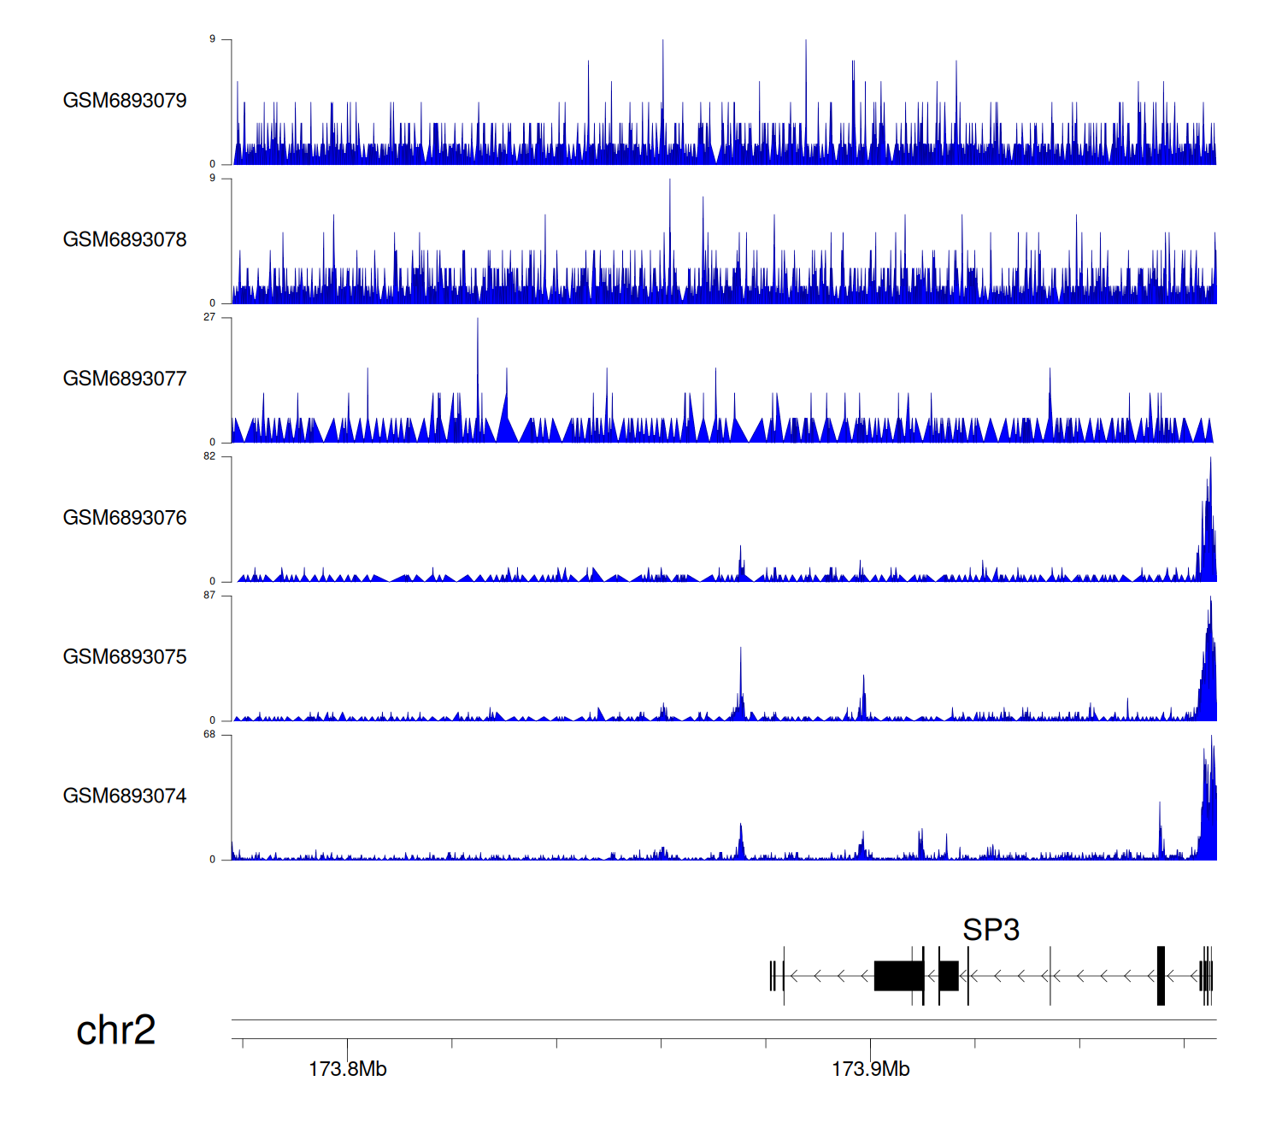Screen dimensions: 1282x1128
Task: Click the GSM6893077 track name
Action: (125, 379)
